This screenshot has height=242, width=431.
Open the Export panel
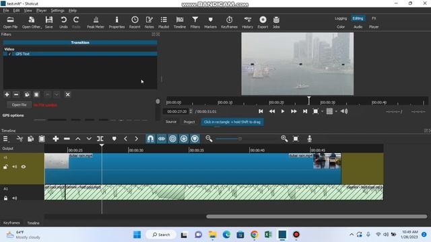tap(263, 22)
